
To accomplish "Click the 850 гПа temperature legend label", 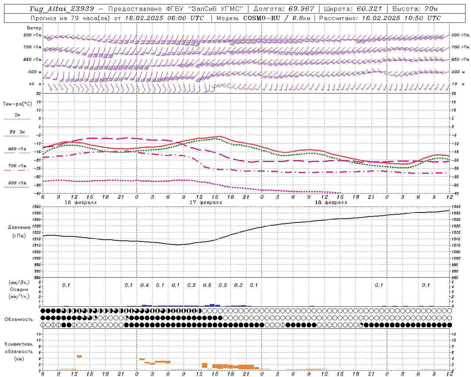I will [x=17, y=149].
